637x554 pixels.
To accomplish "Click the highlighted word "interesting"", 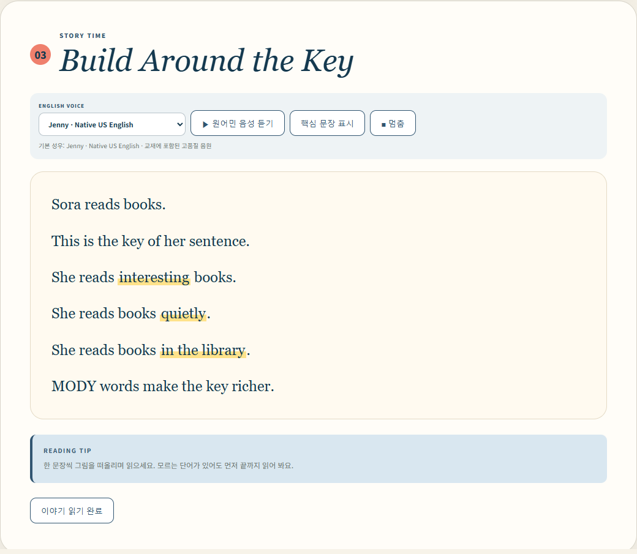I will 154,277.
